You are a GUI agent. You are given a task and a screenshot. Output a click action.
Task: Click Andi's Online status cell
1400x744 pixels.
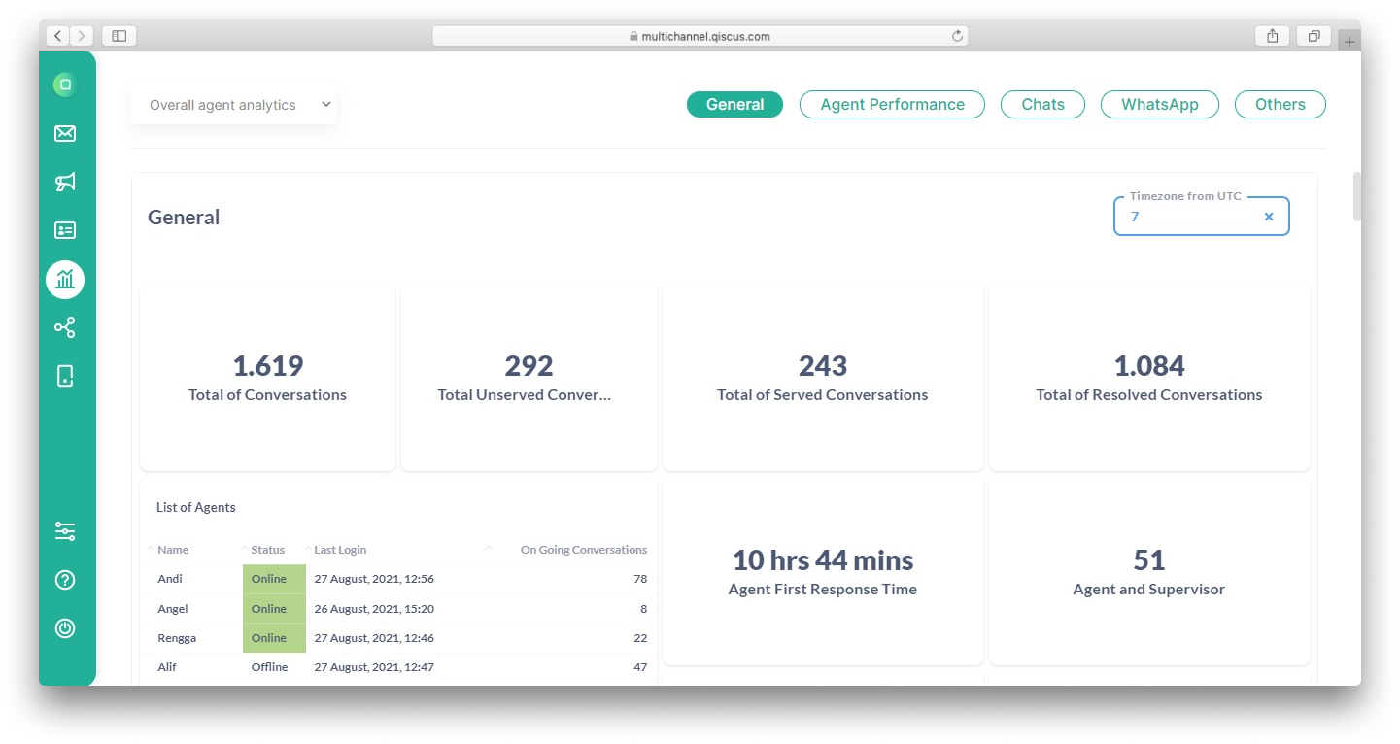274,579
